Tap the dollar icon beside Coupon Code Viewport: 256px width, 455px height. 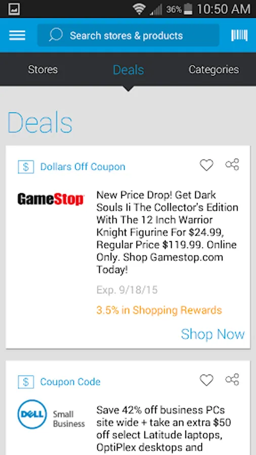26,382
